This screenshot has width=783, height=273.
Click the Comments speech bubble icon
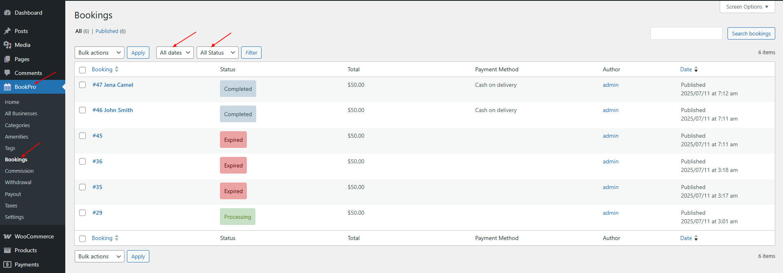click(7, 73)
